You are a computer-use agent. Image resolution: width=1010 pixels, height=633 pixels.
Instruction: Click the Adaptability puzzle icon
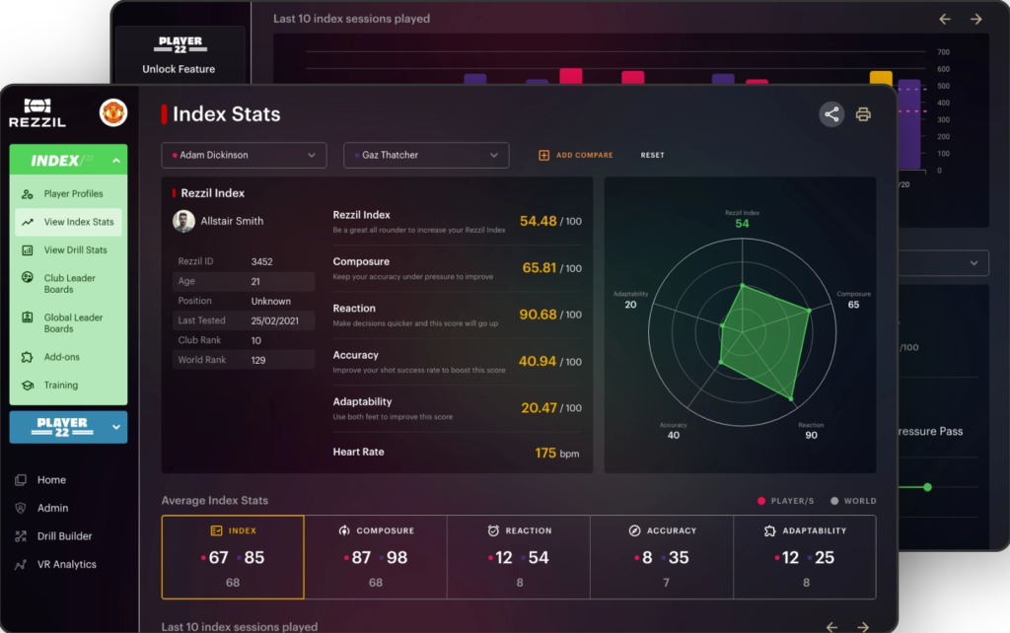coord(769,530)
